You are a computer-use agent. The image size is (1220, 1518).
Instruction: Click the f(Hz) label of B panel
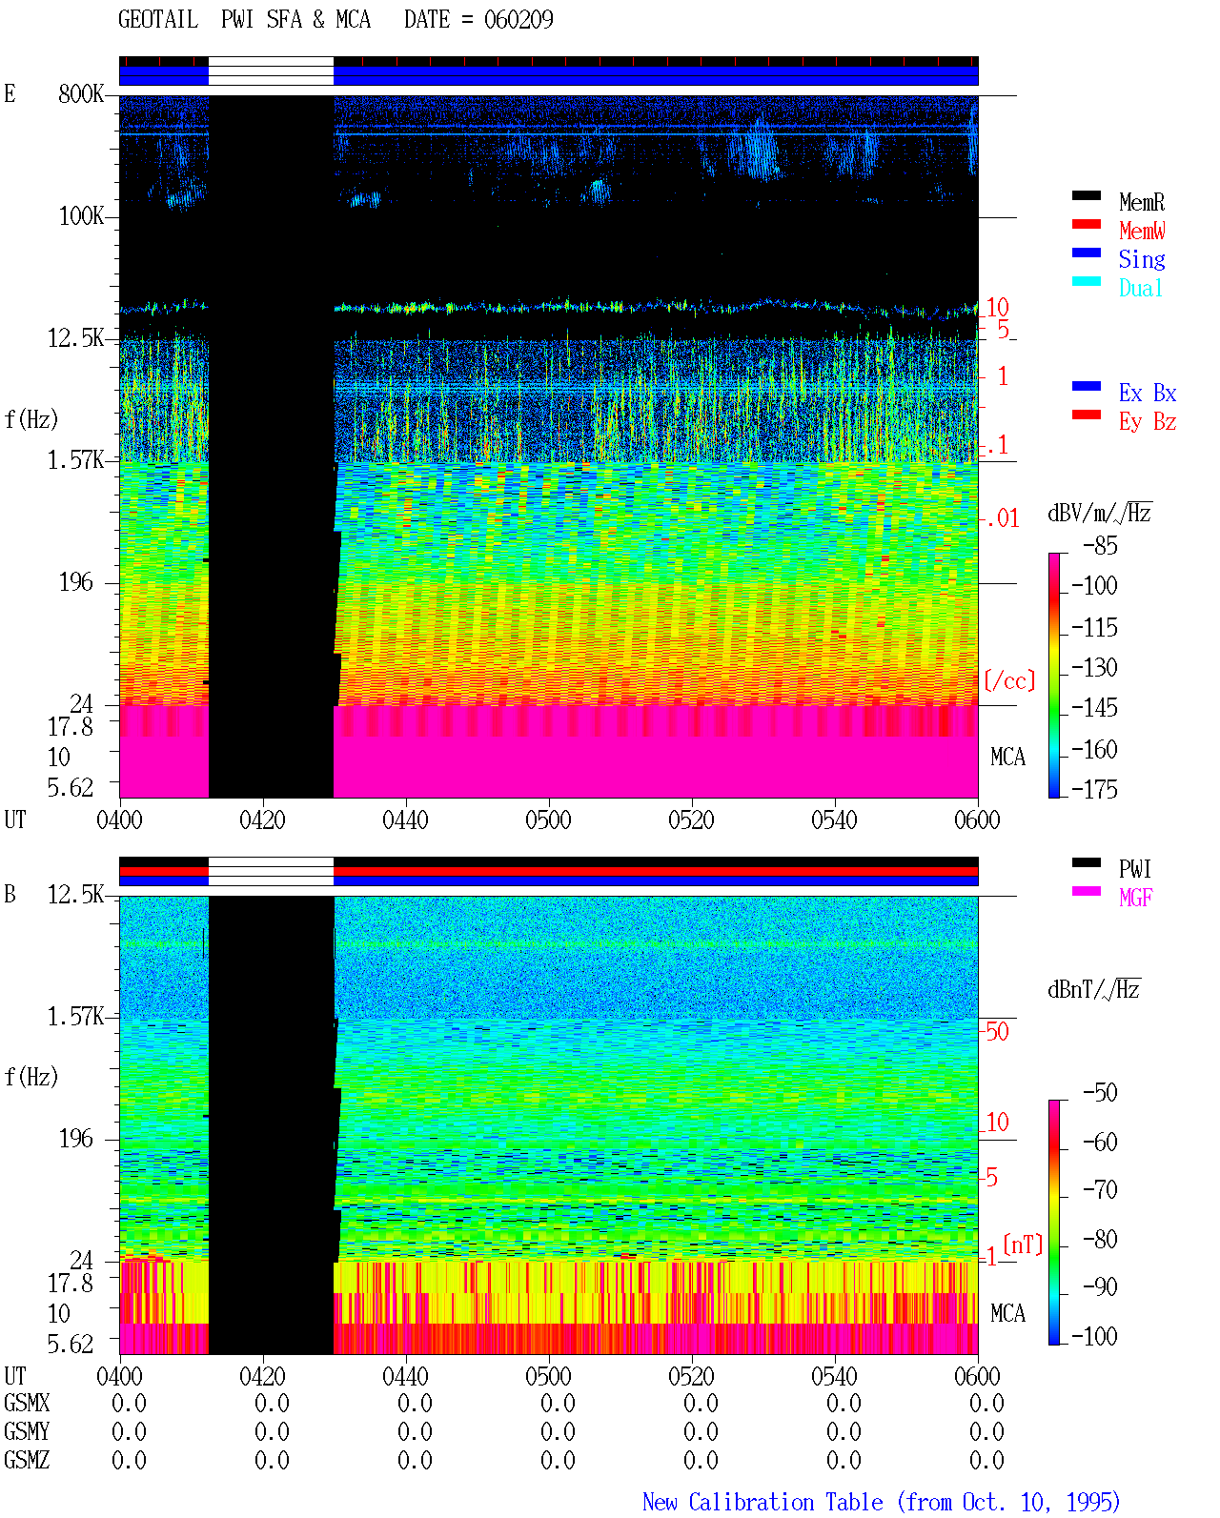[31, 1077]
